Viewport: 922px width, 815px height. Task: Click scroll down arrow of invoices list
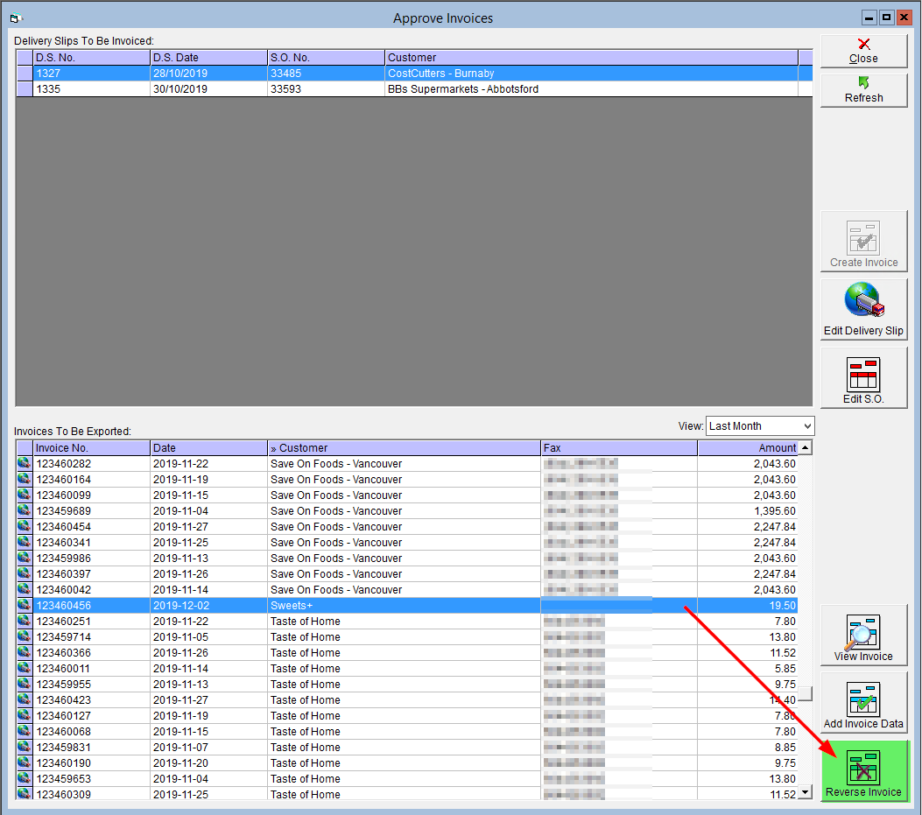point(806,791)
